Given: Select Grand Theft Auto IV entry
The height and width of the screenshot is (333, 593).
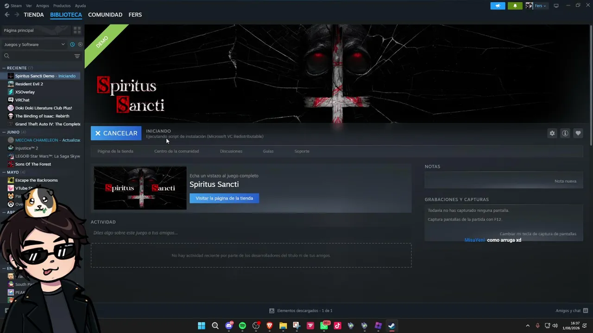Looking at the screenshot, I should [42, 124].
